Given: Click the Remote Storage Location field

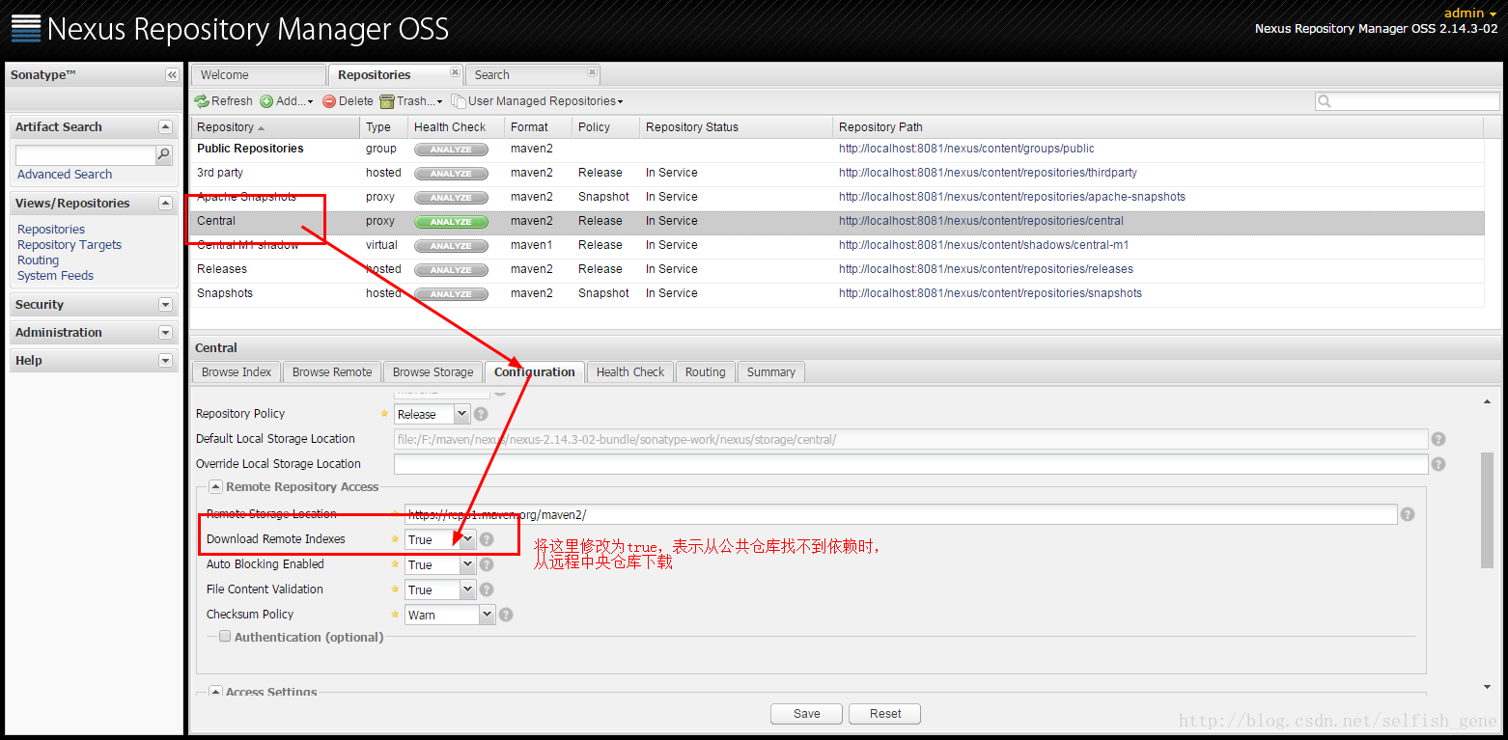Looking at the screenshot, I should pos(901,514).
